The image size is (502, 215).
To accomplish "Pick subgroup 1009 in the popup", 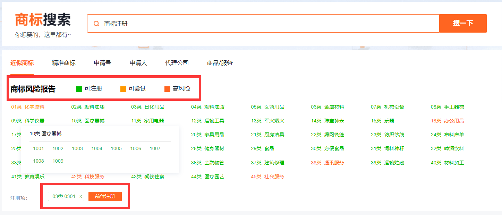I will point(58,161).
